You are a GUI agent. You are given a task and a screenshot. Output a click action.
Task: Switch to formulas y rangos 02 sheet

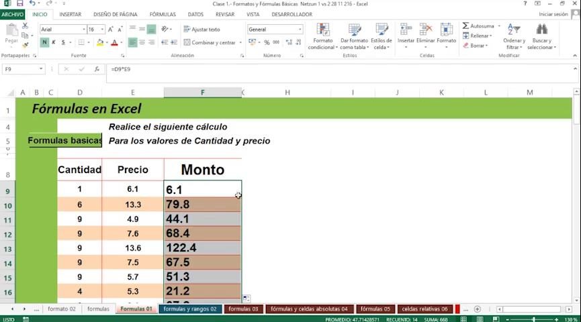click(190, 309)
